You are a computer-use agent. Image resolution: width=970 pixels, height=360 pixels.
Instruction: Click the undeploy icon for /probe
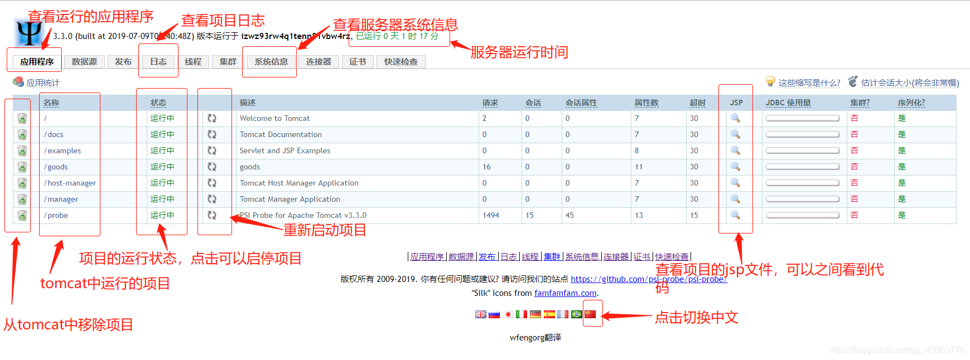click(22, 216)
